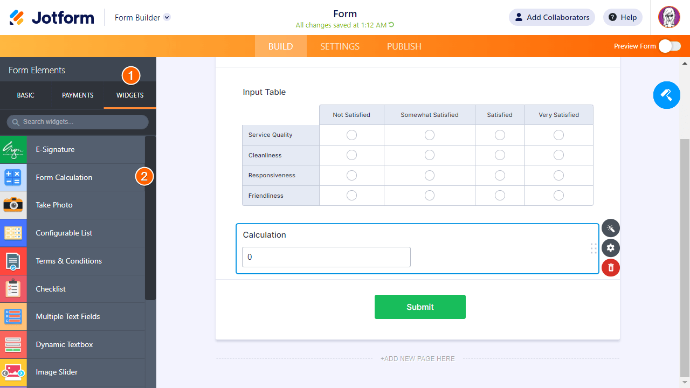Click the Form Calculation widget icon

(13, 177)
